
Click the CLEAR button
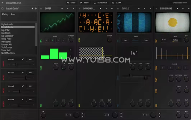click(x=117, y=3)
